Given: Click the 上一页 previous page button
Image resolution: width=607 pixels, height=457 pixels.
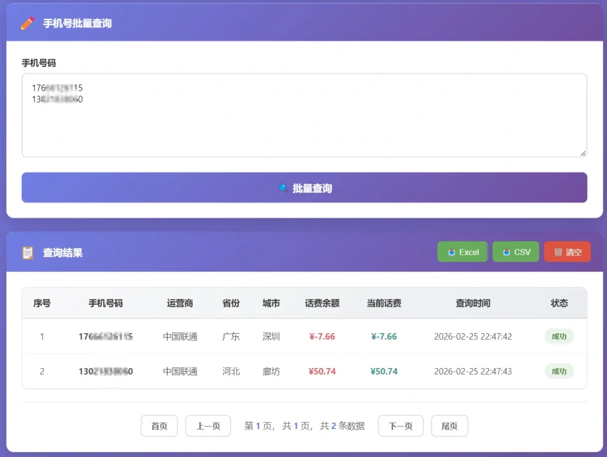Looking at the screenshot, I should [x=208, y=426].
